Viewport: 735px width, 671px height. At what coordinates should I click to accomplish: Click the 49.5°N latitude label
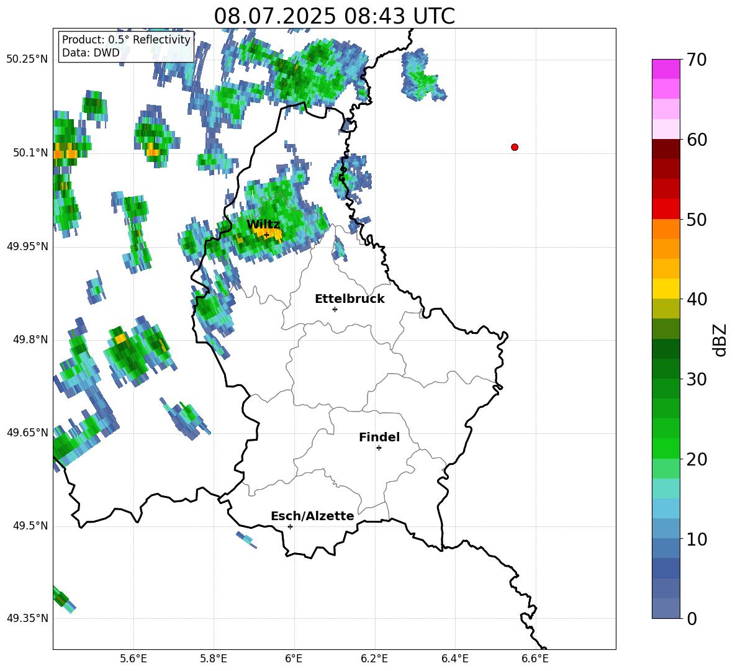30,526
